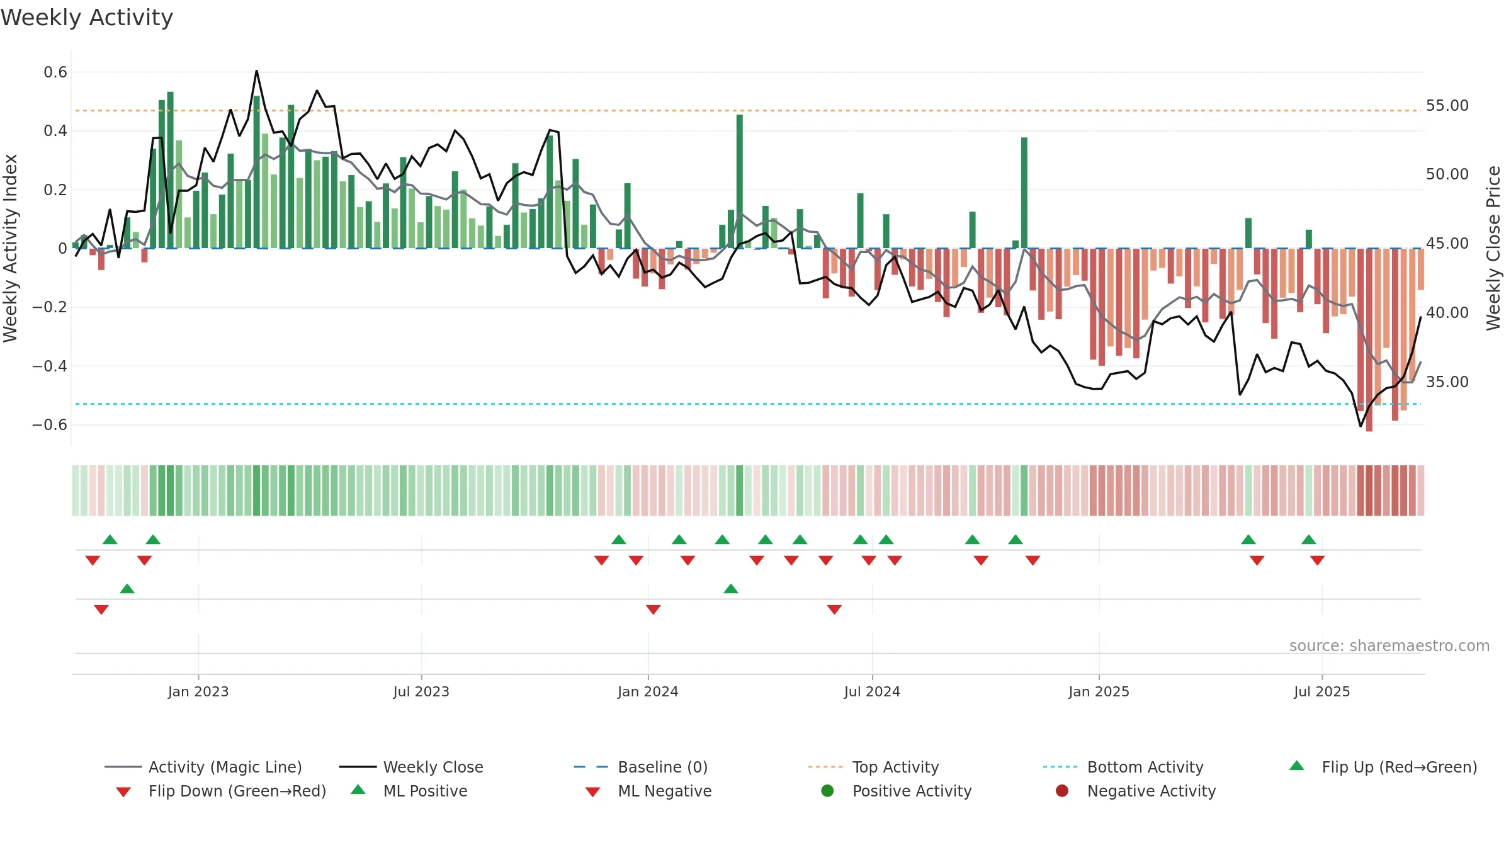Viewport: 1511px width, 850px height.
Task: Click the Baseline (0) legend entry
Action: [x=641, y=767]
